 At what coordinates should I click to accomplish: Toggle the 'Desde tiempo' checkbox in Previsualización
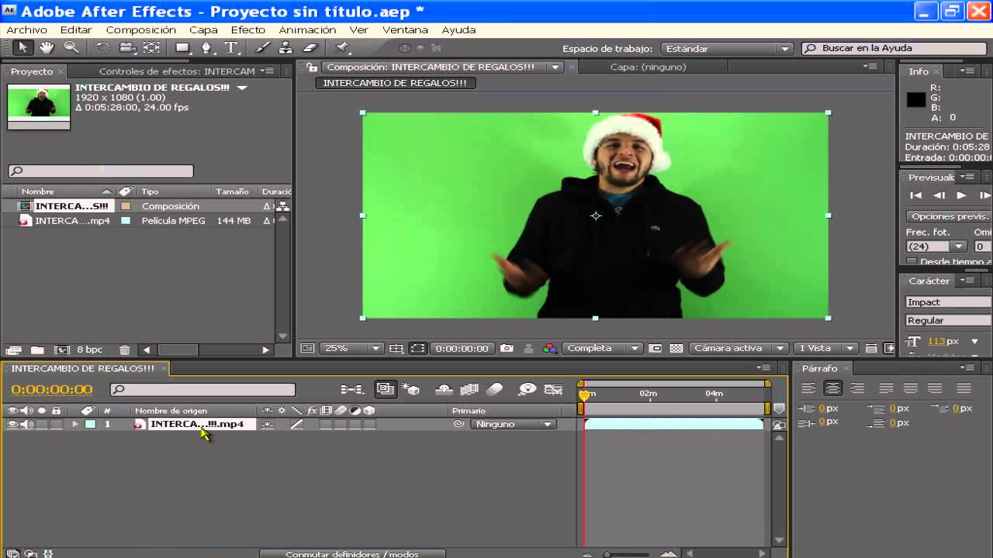(x=912, y=262)
